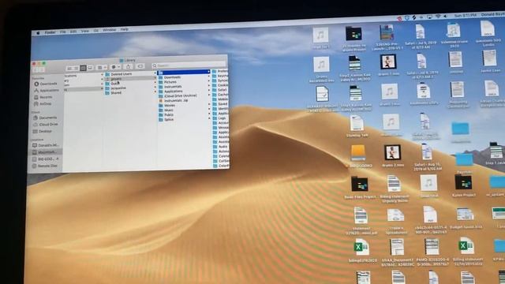The width and height of the screenshot is (505, 284).
Task: Select Budget Junior.xlsx desktop file
Action: click(466, 218)
